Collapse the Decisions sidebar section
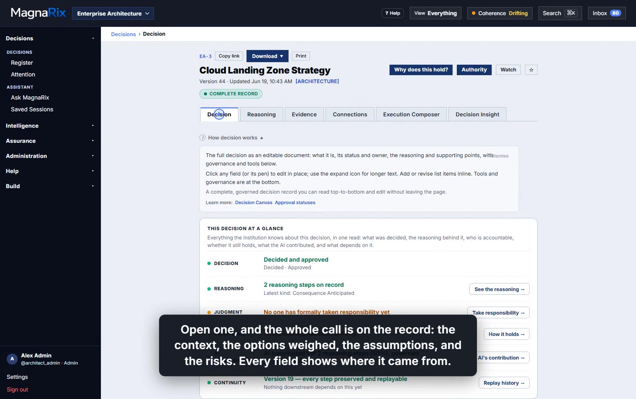 click(x=50, y=38)
